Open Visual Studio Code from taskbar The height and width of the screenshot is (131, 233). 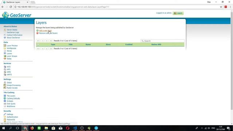75,128
